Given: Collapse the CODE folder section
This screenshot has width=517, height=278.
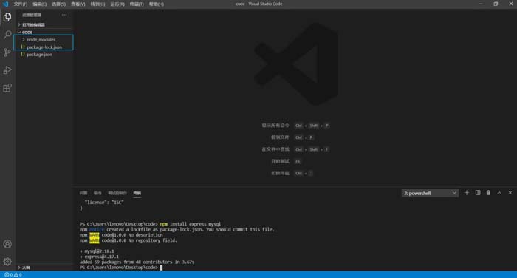Looking at the screenshot, I should tap(27, 33).
